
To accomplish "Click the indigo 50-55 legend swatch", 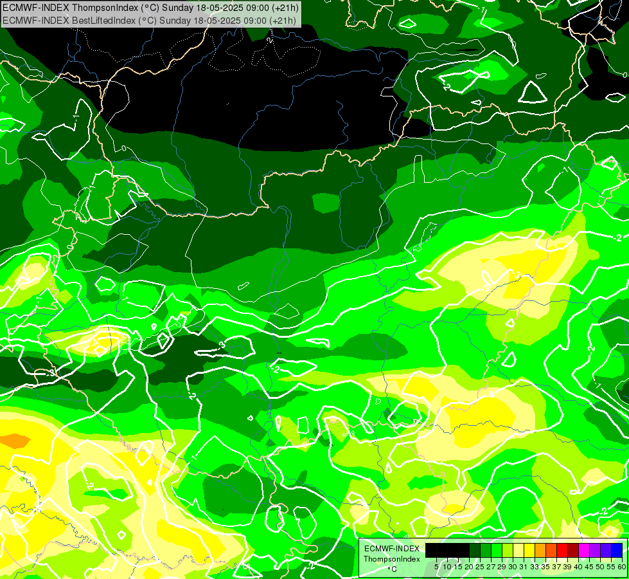I will [606, 550].
